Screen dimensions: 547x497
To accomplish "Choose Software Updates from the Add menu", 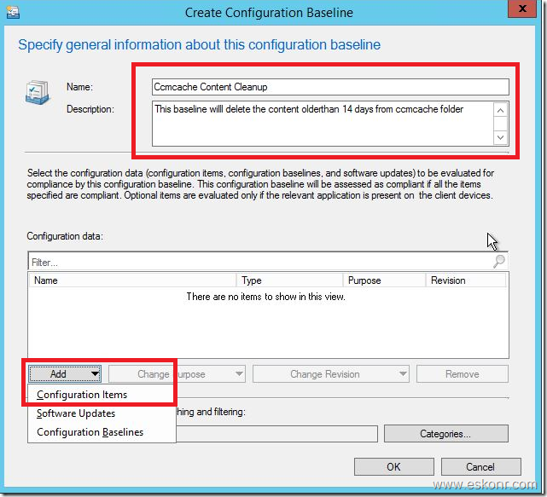I will point(102,413).
